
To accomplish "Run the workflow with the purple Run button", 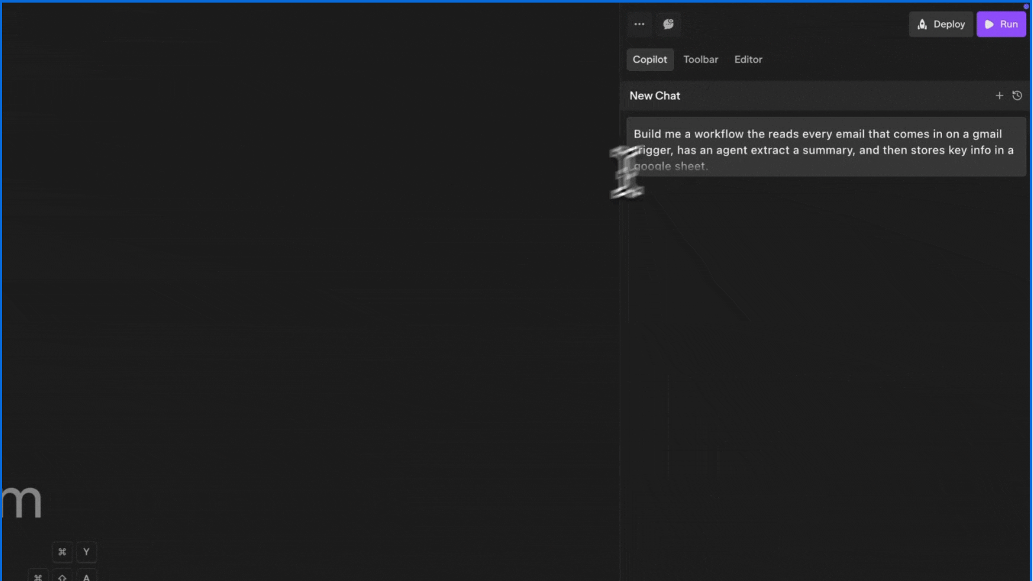I will 1001,25.
